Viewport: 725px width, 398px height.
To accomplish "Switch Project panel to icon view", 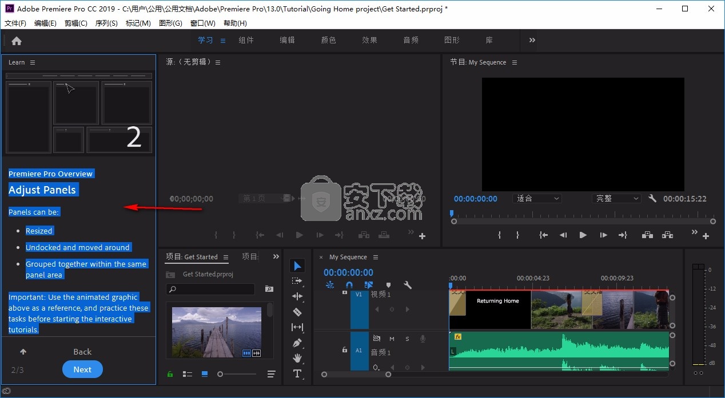I will pyautogui.click(x=204, y=374).
